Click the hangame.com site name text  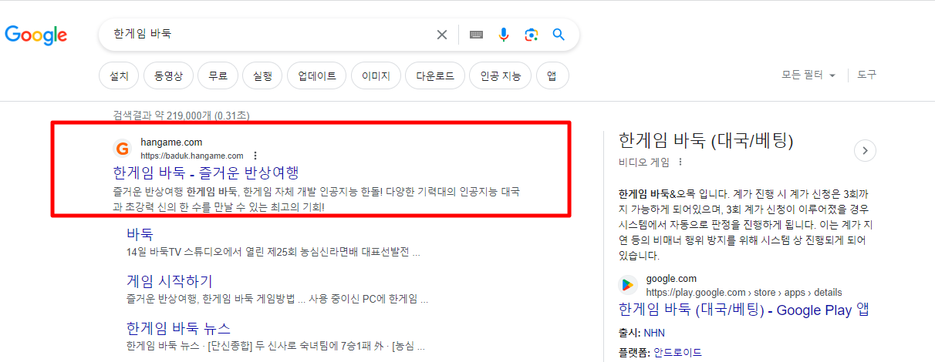point(171,142)
